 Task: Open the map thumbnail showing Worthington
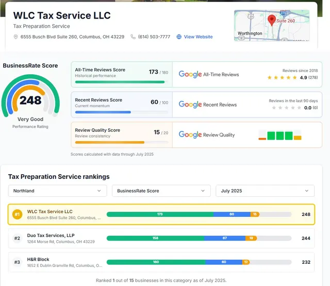click(272, 25)
